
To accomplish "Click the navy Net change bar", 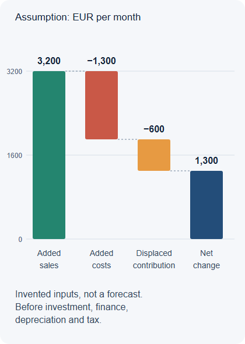I will click(206, 205).
